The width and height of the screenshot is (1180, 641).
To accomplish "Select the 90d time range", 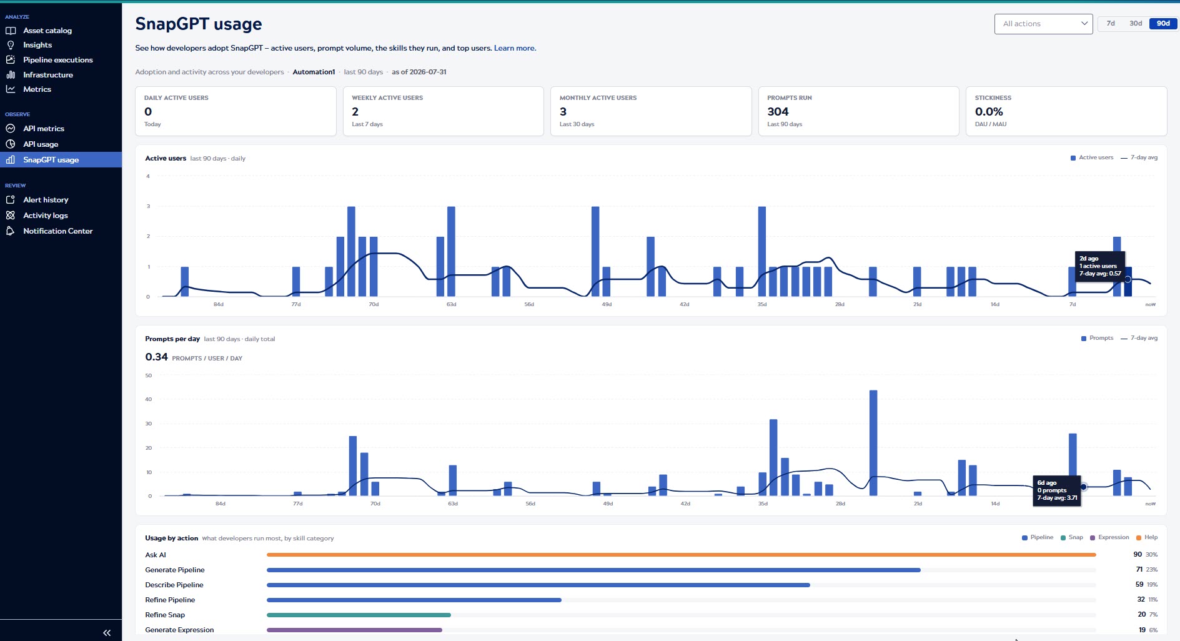I will click(x=1163, y=23).
